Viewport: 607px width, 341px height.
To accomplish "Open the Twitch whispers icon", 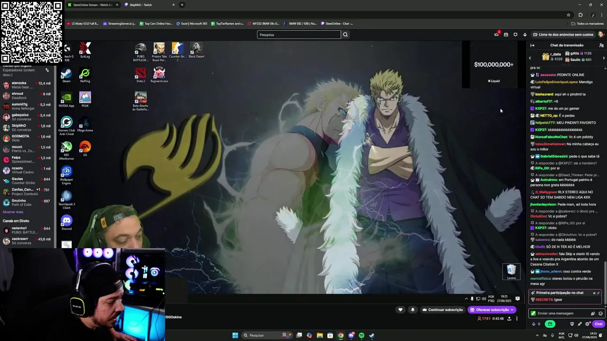I will pos(515,35).
